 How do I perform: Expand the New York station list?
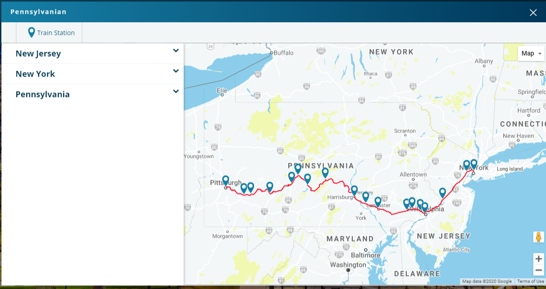click(176, 71)
